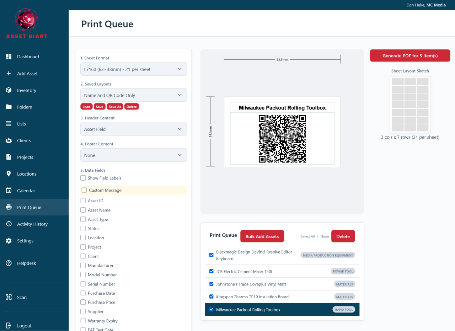Image resolution: width=455 pixels, height=331 pixels.
Task: Click the Inventory cube icon
Action: click(9, 90)
